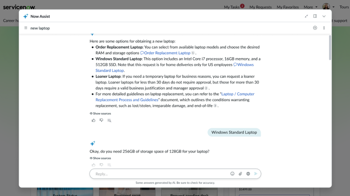Open feedback details icon for storage question response
Image resolution: width=350 pixels, height=196 pixels.
tap(109, 165)
